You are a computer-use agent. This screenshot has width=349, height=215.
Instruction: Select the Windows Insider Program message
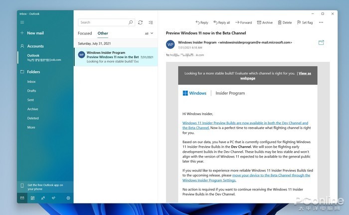point(116,57)
